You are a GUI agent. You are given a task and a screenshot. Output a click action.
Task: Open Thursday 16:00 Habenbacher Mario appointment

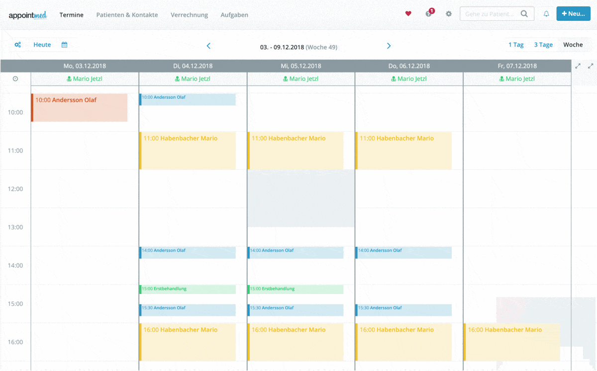(x=403, y=342)
